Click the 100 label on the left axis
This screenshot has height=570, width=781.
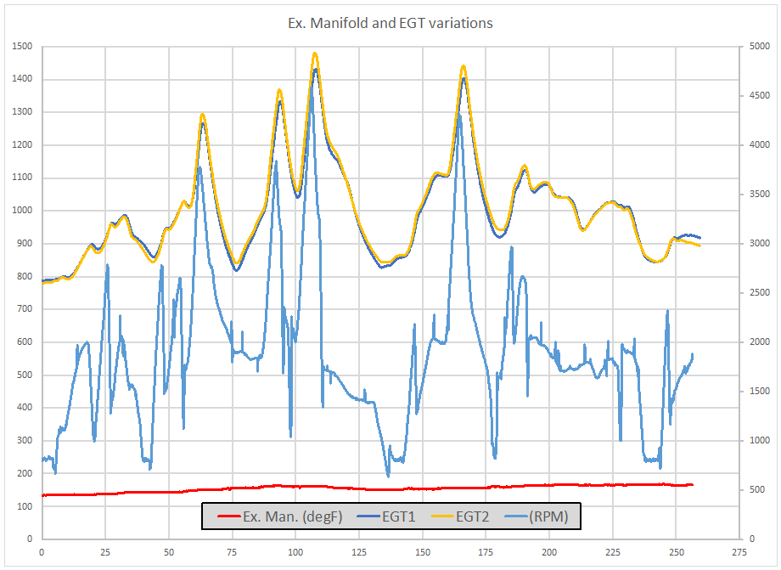25,506
